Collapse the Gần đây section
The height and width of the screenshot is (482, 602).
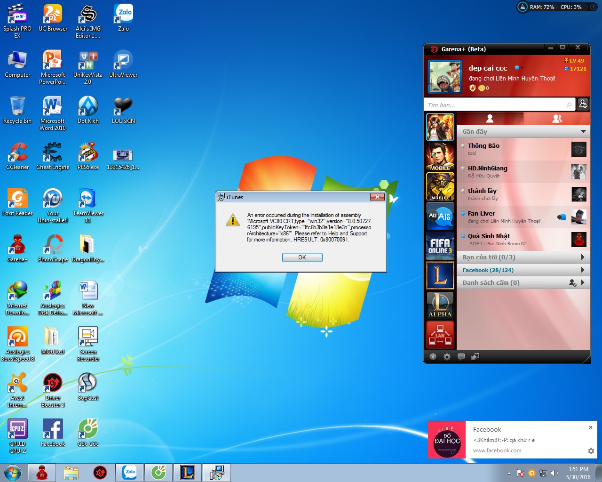click(x=583, y=131)
